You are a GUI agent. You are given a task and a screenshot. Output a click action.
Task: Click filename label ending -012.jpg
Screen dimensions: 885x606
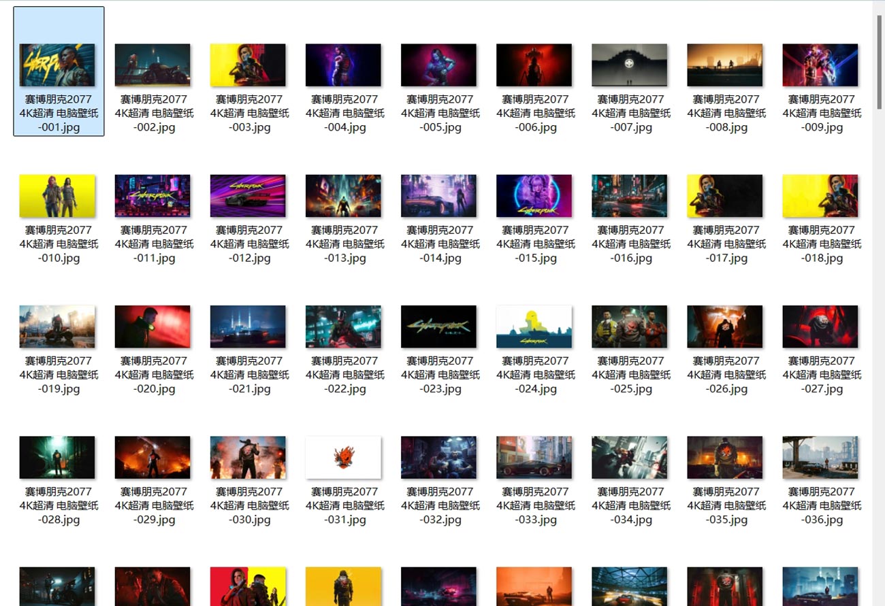(249, 243)
